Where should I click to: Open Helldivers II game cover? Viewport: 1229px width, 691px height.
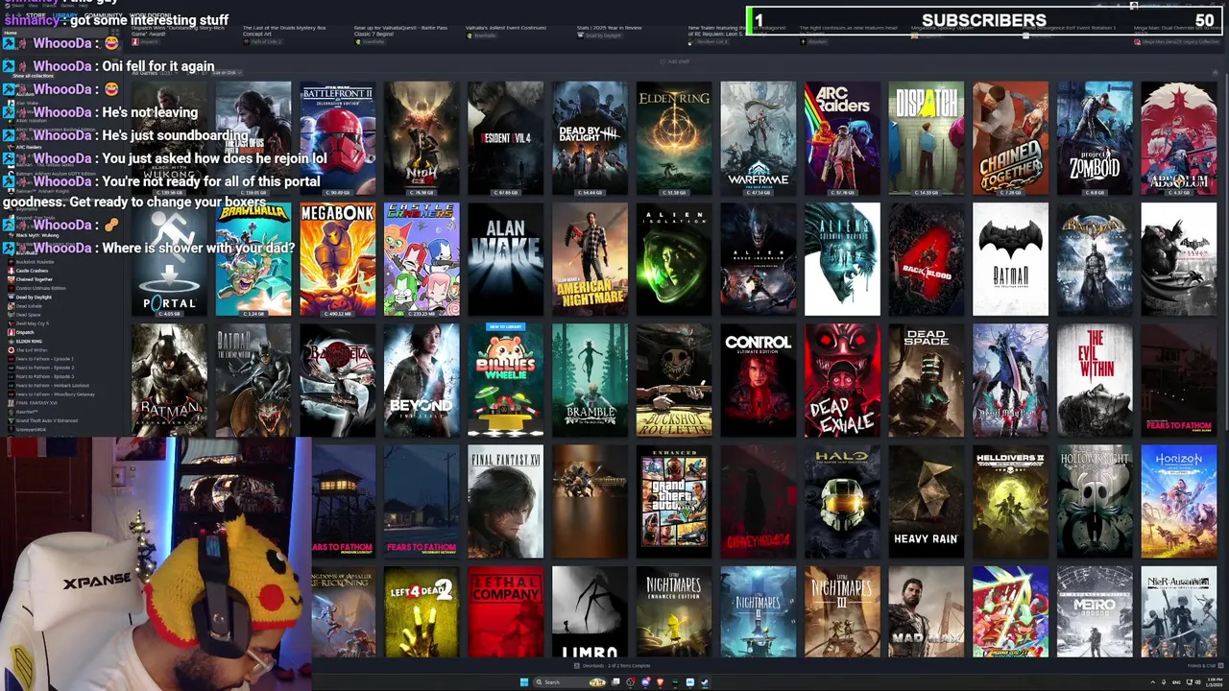coord(1010,501)
